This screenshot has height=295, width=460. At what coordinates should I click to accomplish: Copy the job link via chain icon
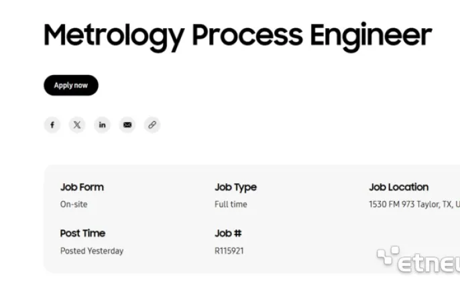(152, 125)
